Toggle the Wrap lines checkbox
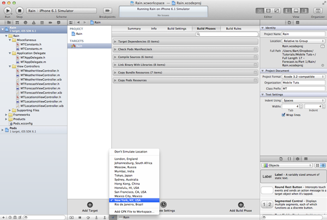Image resolution: width=327 pixels, height=220 pixels. click(283, 115)
